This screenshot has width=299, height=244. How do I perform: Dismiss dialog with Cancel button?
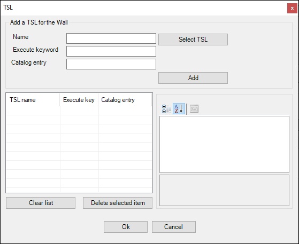[174, 227]
